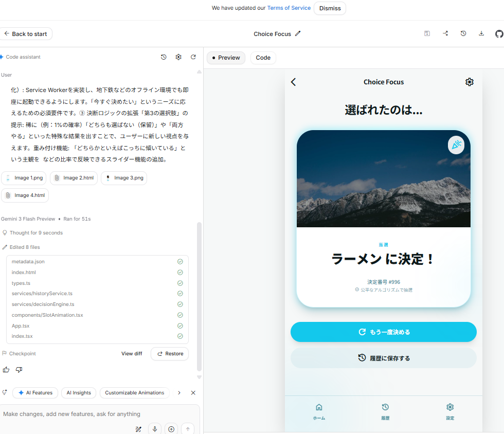
Task: Click the もう一度決める button
Action: (x=383, y=332)
